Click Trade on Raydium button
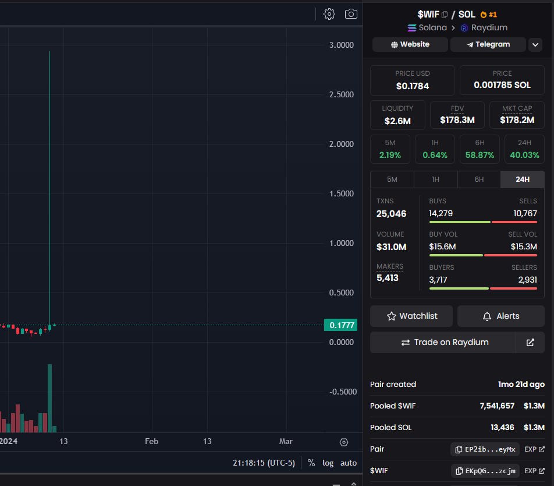 point(443,343)
